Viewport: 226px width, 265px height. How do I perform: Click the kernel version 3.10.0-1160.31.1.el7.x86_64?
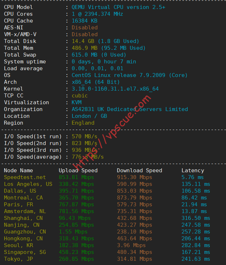pyautogui.click(x=115, y=89)
